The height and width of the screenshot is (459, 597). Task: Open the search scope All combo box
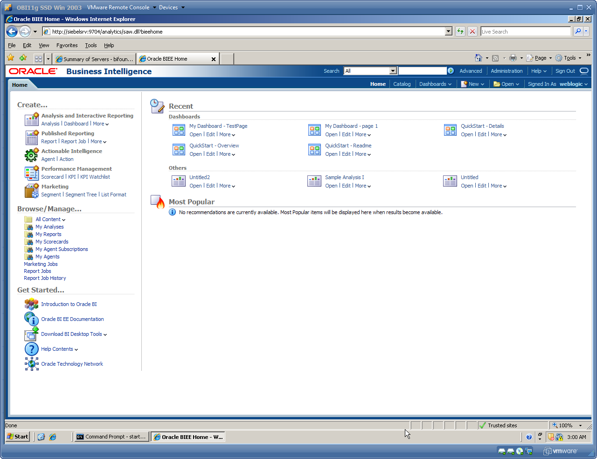pyautogui.click(x=370, y=70)
